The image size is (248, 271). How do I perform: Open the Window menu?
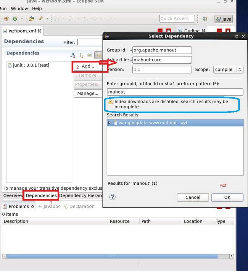19,8
